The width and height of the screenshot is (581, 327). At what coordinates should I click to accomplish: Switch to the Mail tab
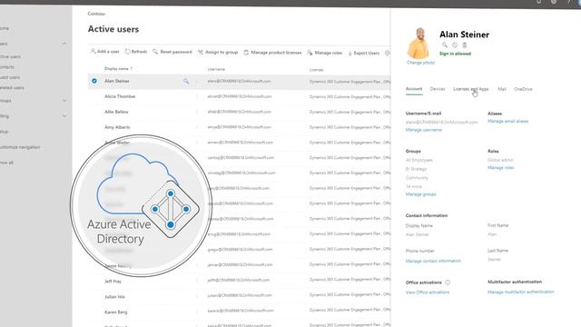[502, 89]
